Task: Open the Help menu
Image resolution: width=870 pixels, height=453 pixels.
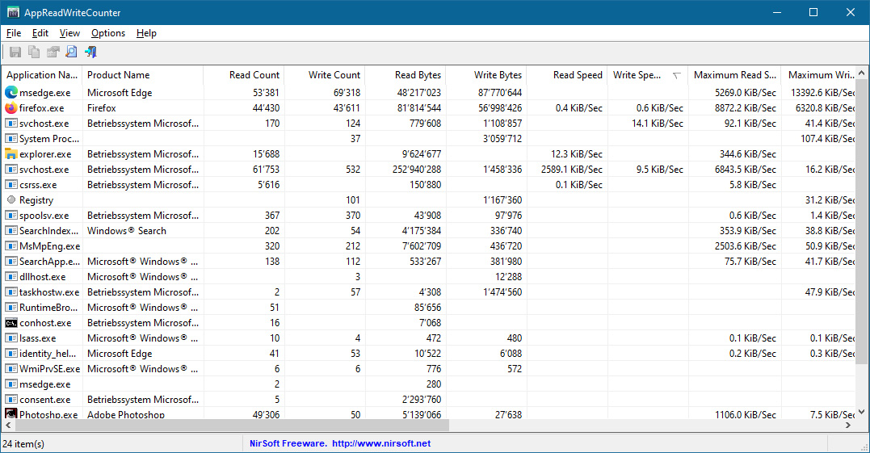Action: click(x=146, y=33)
